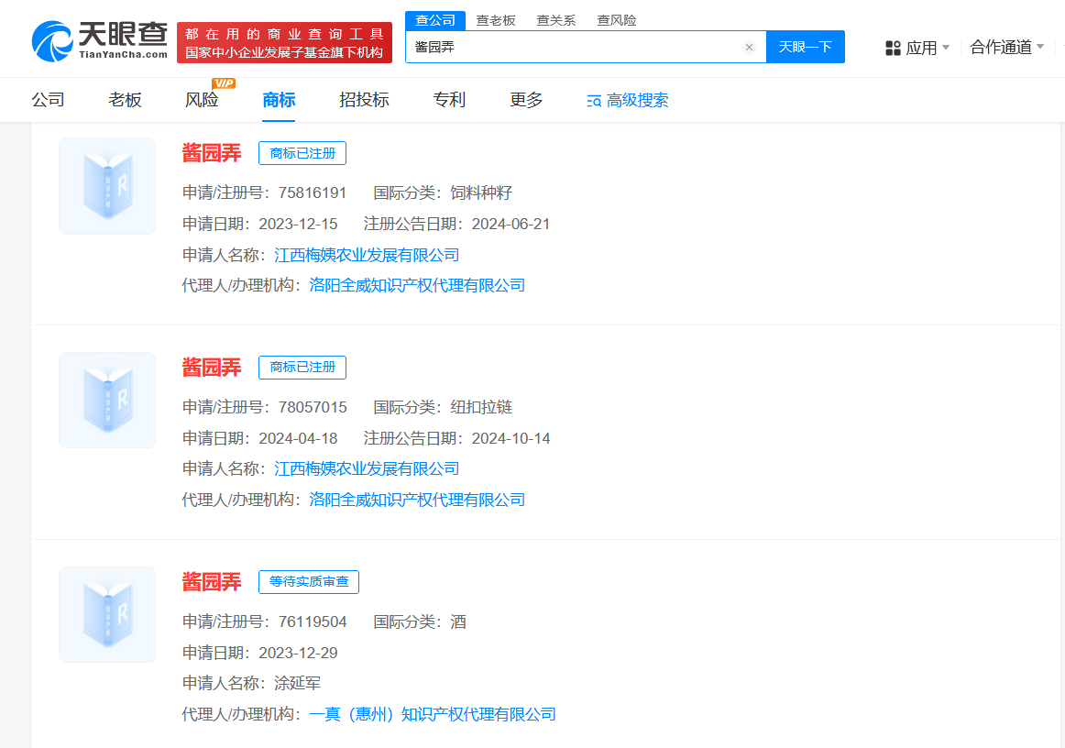This screenshot has width=1065, height=748.
Task: Click the 申请日期 2024-04-18 text
Action: click(x=260, y=438)
